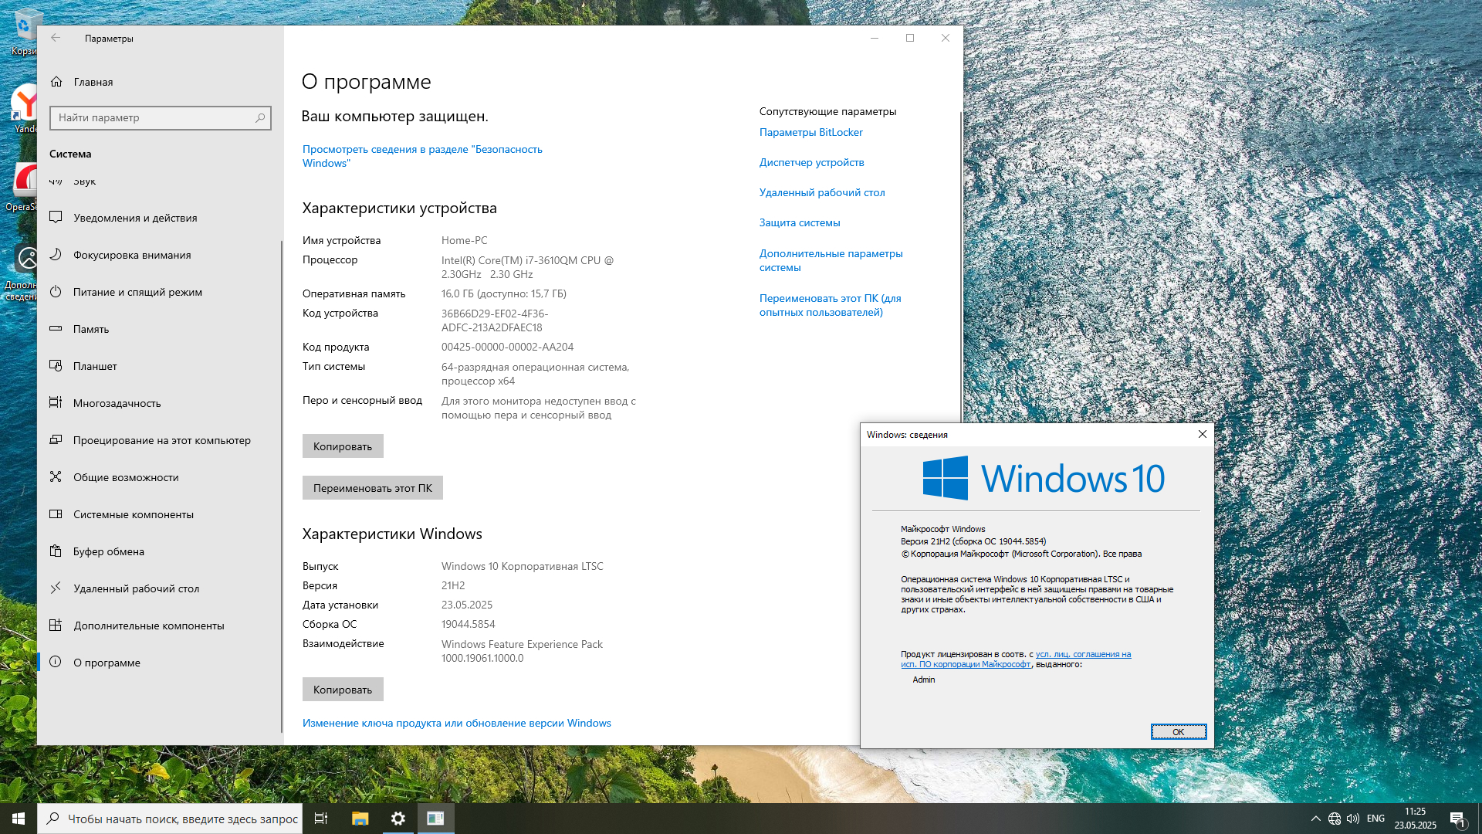This screenshot has width=1482, height=834.
Task: Click the Найти параметр search field
Action: pos(154,117)
